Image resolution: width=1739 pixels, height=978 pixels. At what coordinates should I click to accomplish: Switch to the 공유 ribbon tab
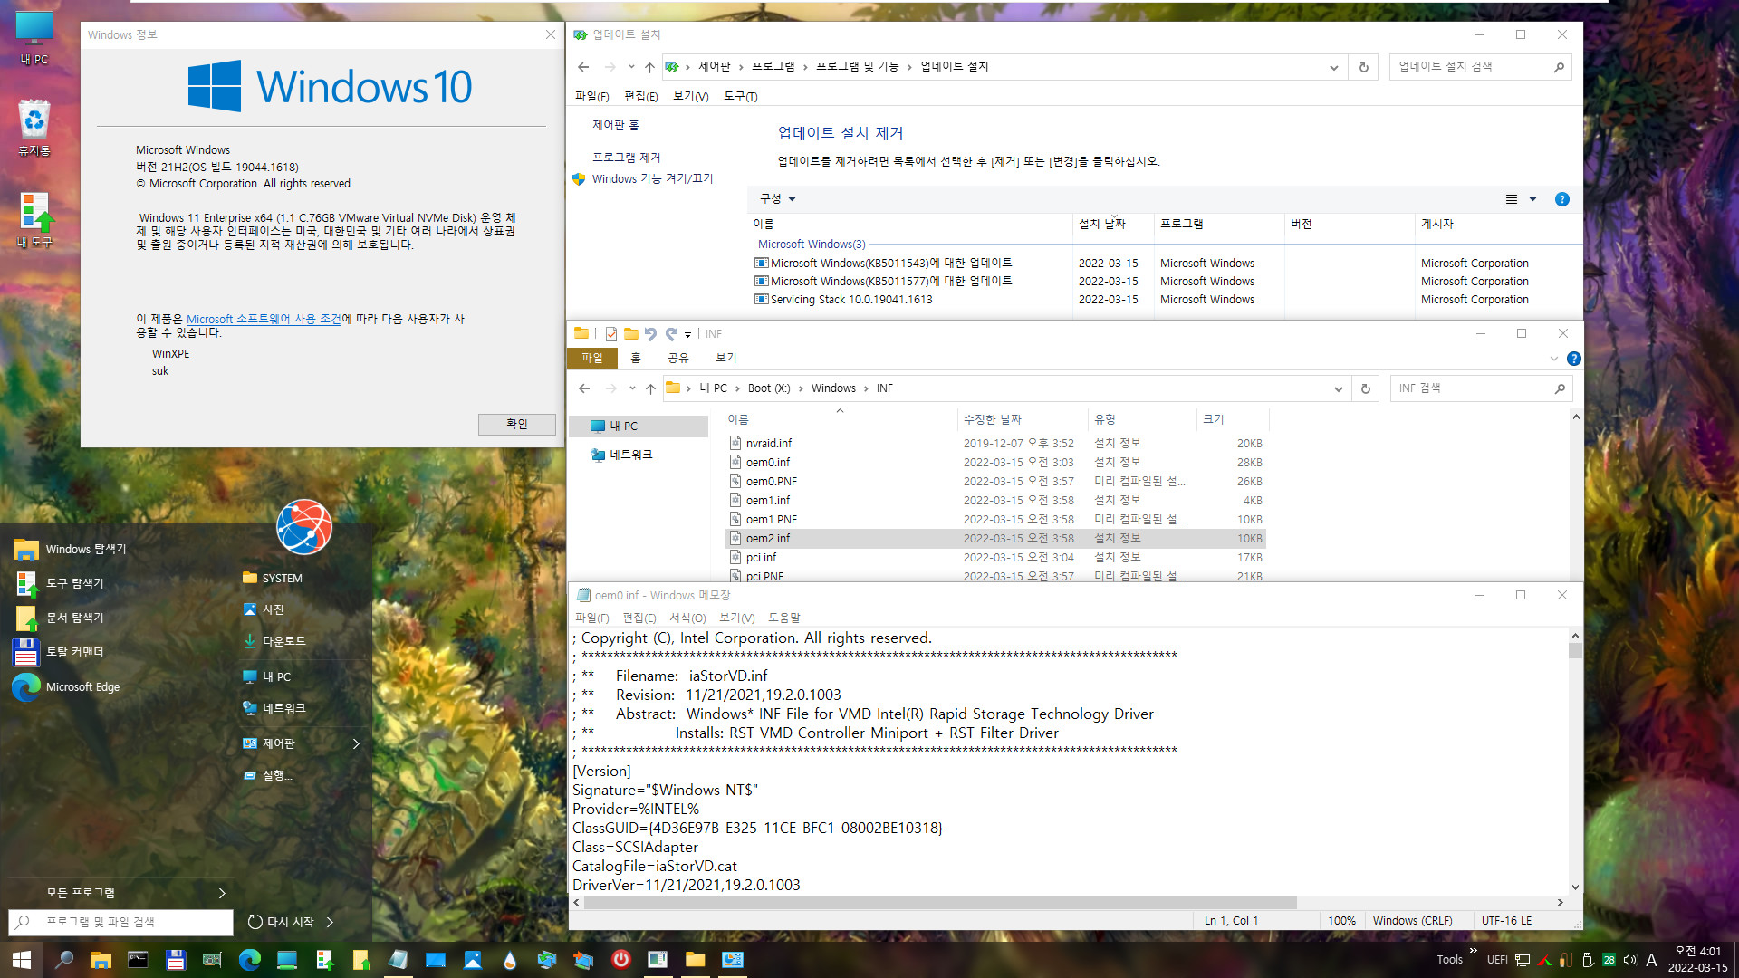677,359
